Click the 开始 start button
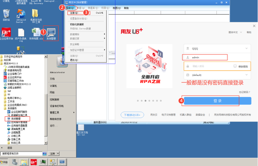Image resolution: width=258 pixels, height=166 pixels. 4,162
